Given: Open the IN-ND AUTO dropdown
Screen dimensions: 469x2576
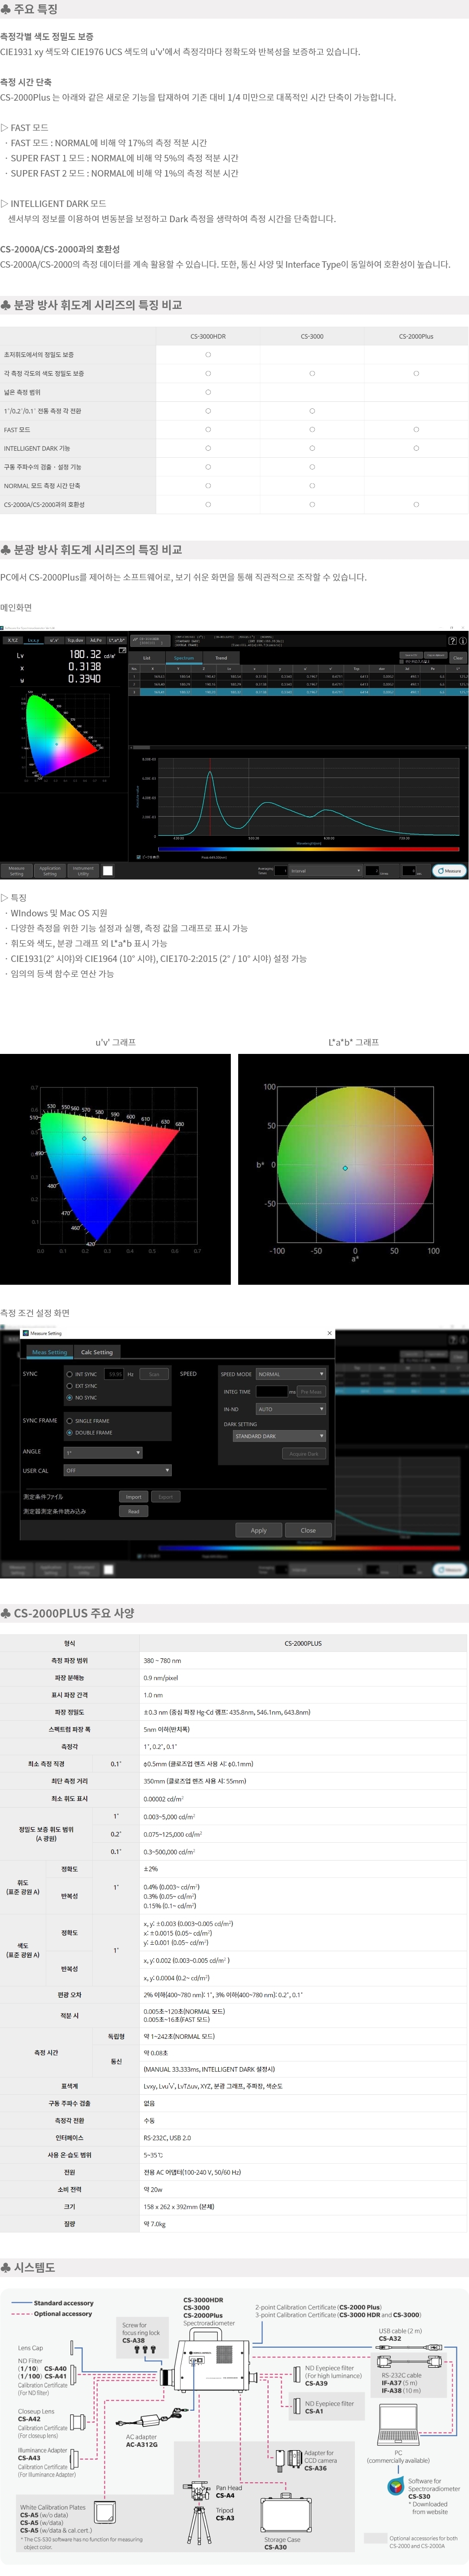Looking at the screenshot, I should [291, 1409].
